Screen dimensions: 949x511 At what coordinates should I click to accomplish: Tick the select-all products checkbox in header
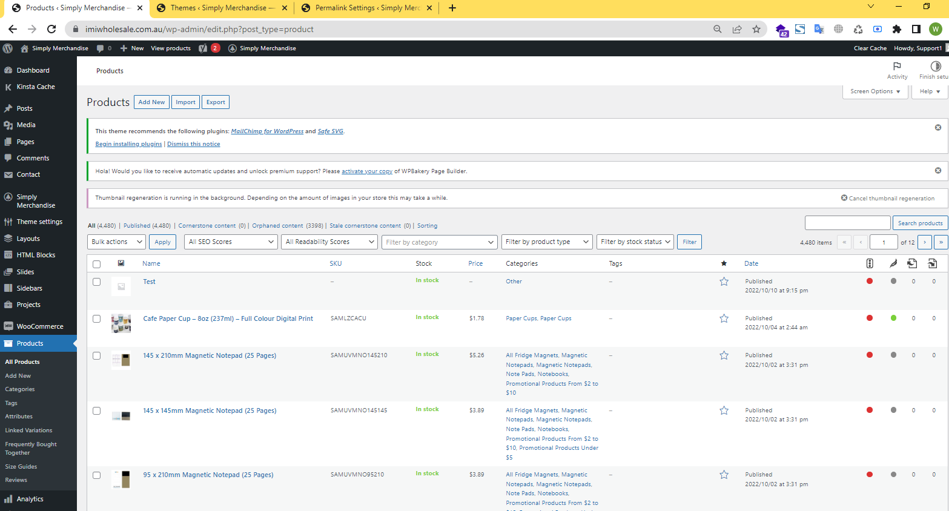point(96,264)
